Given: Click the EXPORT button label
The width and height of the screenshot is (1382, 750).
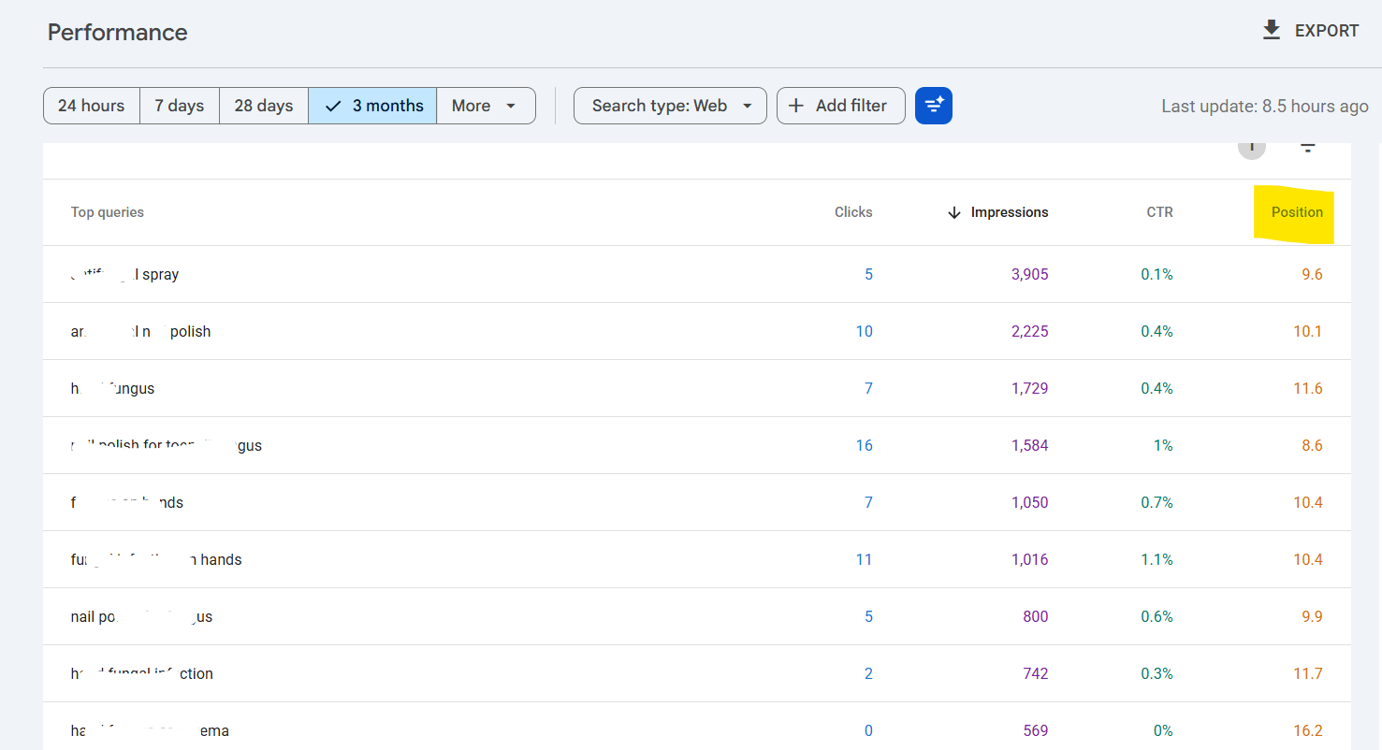Looking at the screenshot, I should [x=1327, y=31].
